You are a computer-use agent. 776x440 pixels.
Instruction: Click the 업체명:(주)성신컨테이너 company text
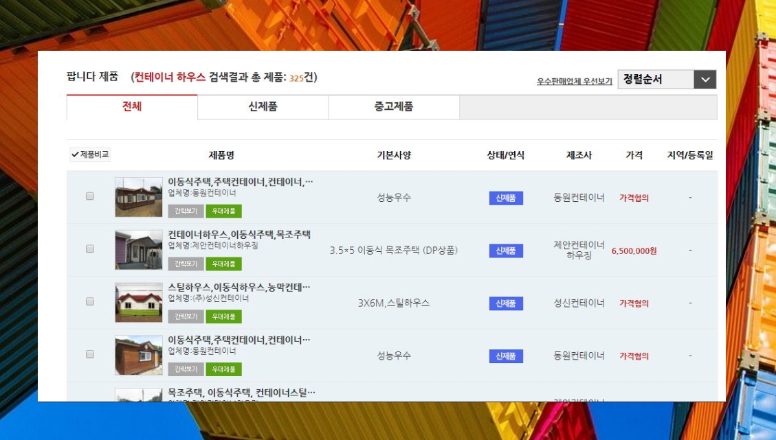[x=208, y=298]
